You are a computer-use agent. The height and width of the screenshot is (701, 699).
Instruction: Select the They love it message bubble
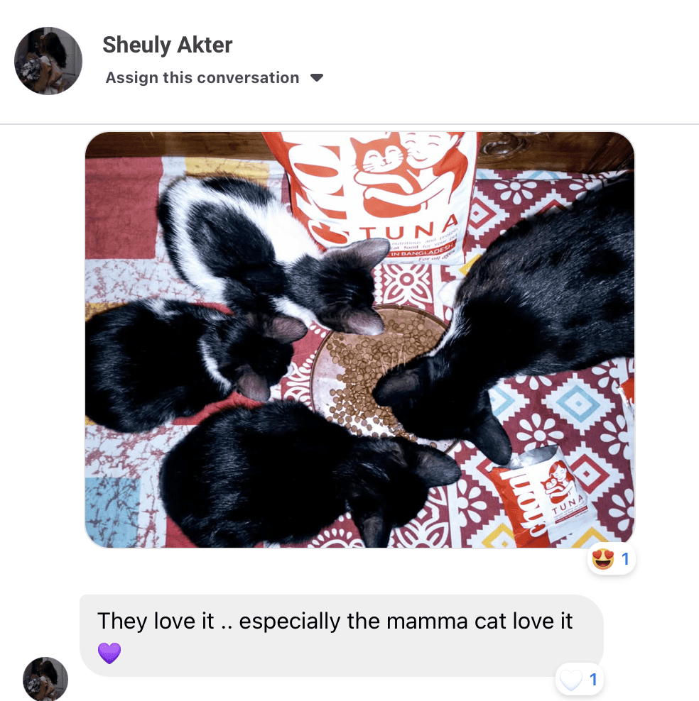[342, 635]
